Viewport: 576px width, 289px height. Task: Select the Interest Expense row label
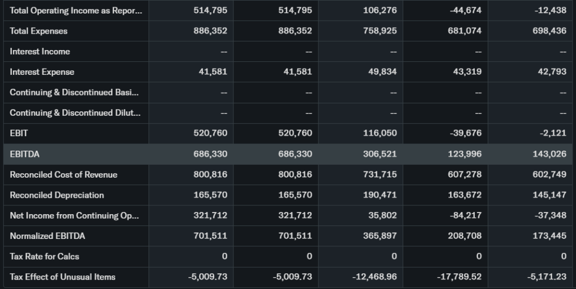tap(42, 72)
